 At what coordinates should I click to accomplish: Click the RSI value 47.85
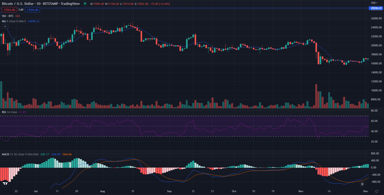pyautogui.click(x=22, y=112)
